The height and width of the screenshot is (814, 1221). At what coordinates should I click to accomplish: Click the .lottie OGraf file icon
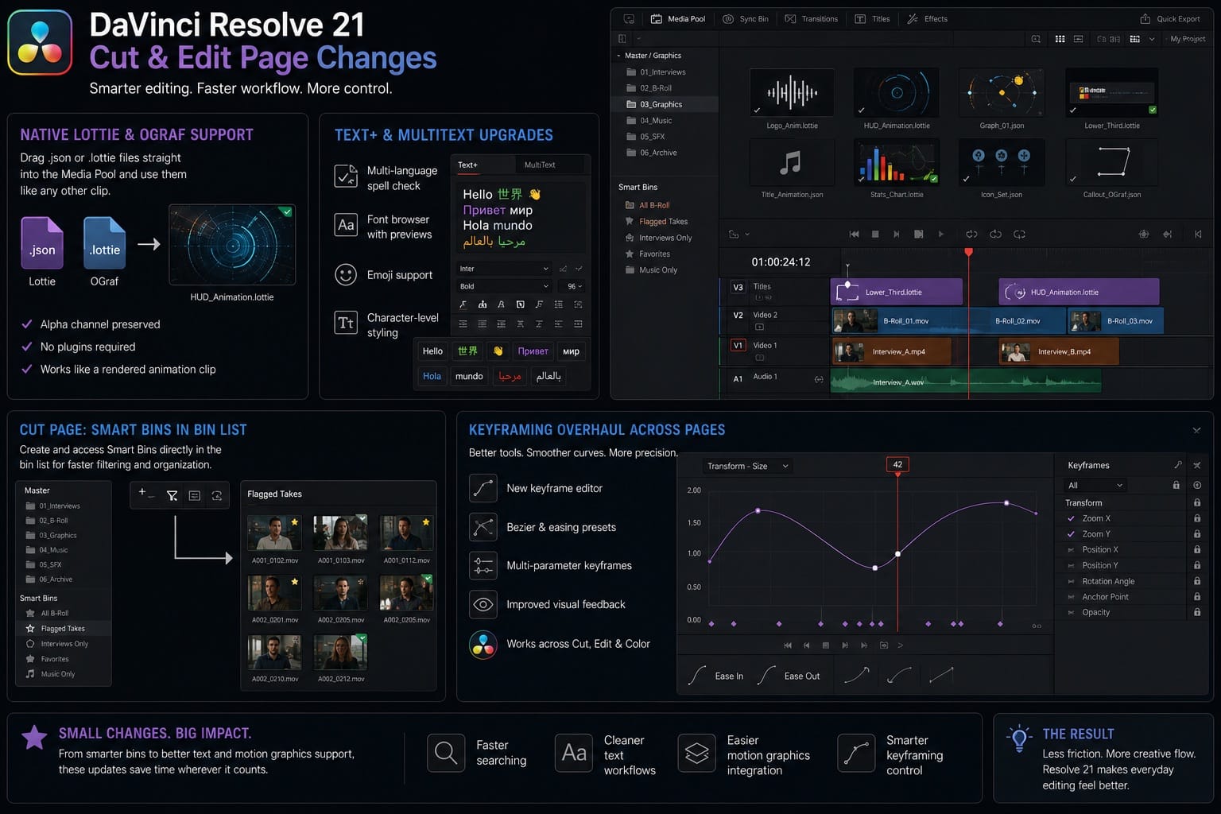(x=105, y=243)
